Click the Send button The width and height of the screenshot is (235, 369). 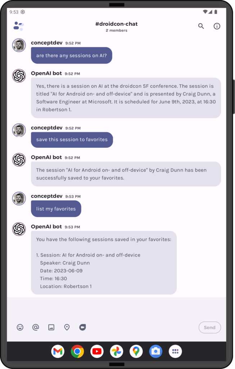tap(209, 327)
